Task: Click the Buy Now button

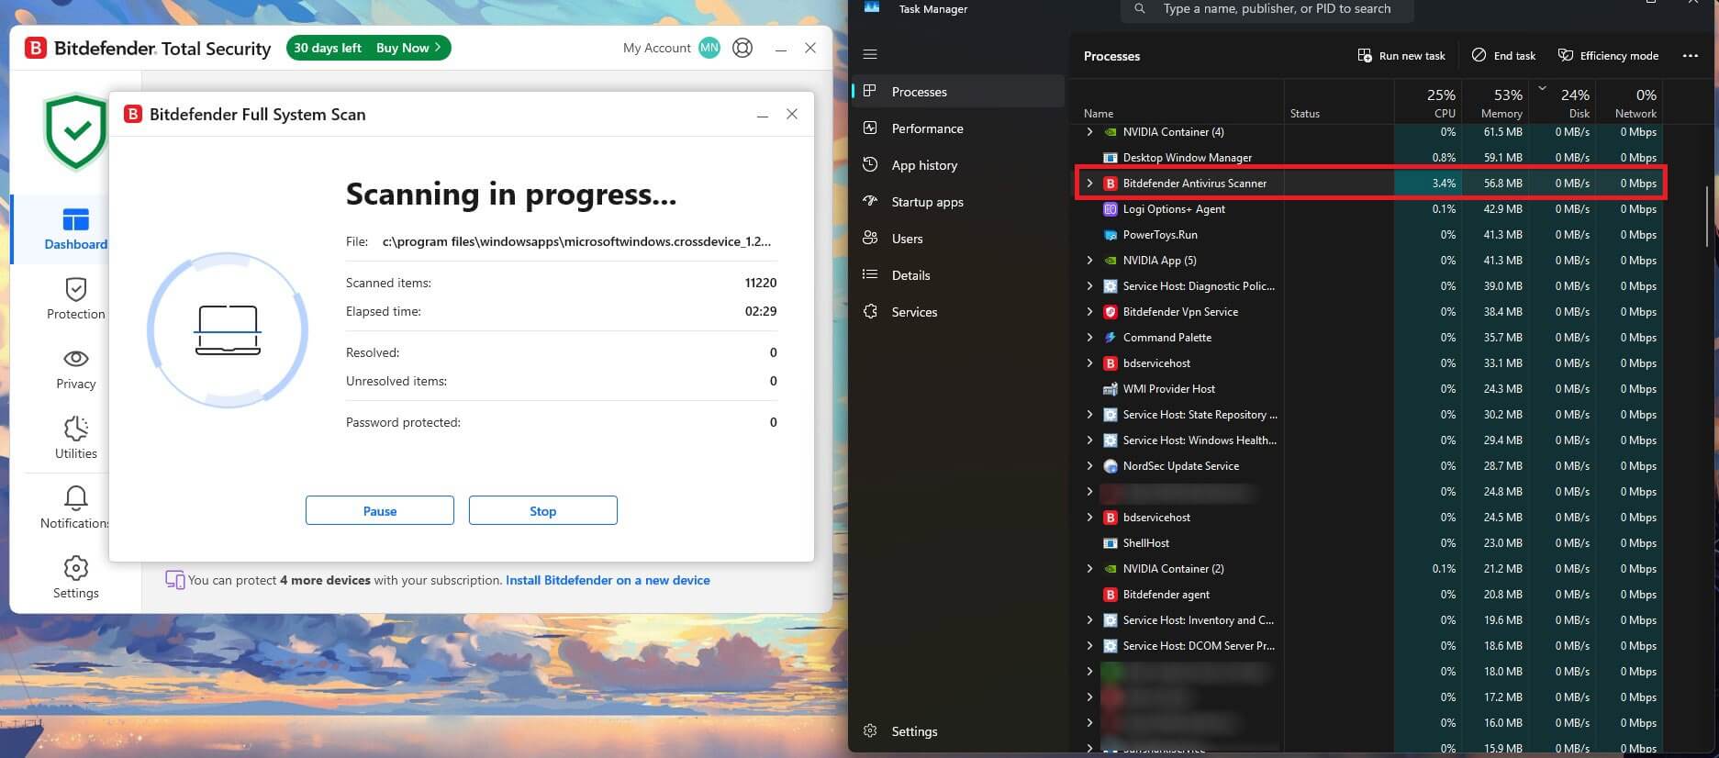Action: (x=408, y=48)
